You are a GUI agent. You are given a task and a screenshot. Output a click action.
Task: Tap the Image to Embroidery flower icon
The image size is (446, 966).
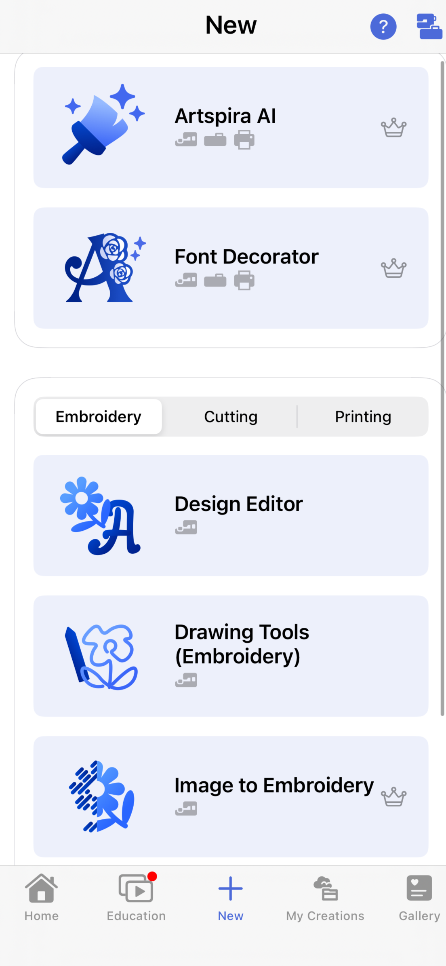pyautogui.click(x=101, y=796)
